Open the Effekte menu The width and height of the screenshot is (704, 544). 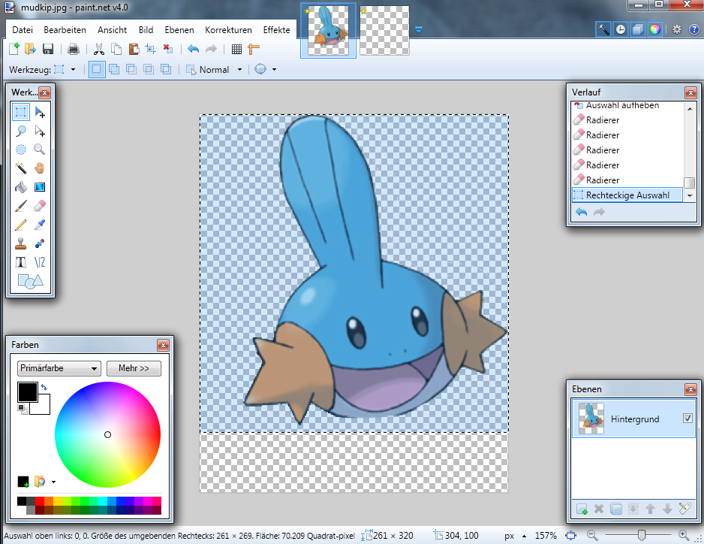coord(276,29)
